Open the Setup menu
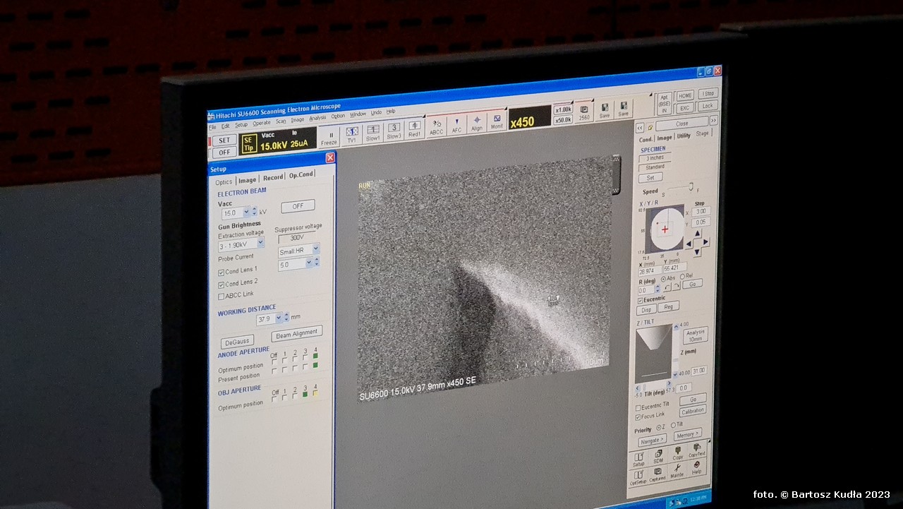Viewport: 903px width, 509px height. 241,124
